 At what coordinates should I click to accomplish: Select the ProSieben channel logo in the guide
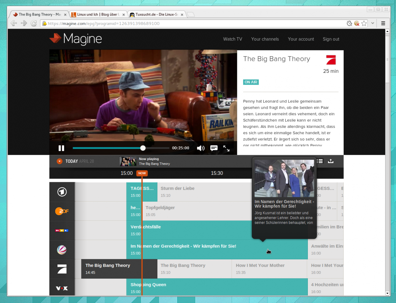62,269
